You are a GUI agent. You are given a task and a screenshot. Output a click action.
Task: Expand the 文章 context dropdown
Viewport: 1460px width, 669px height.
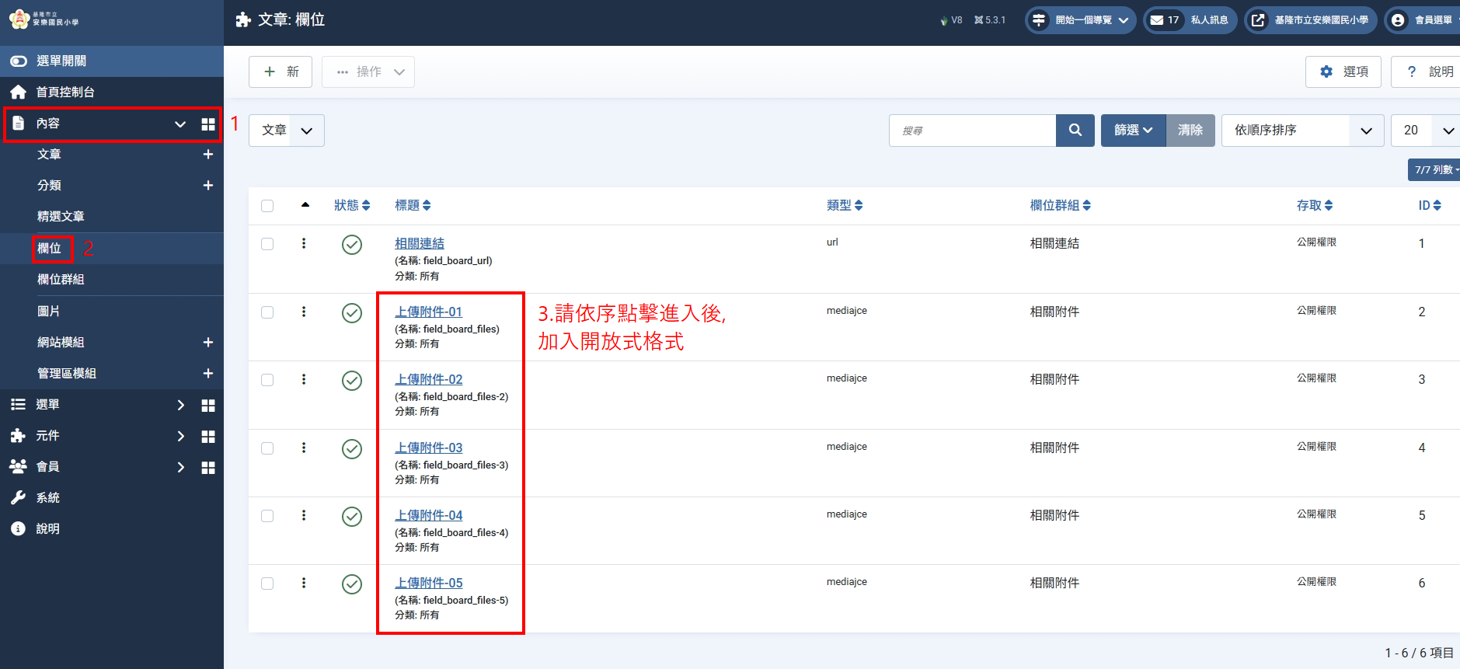286,131
